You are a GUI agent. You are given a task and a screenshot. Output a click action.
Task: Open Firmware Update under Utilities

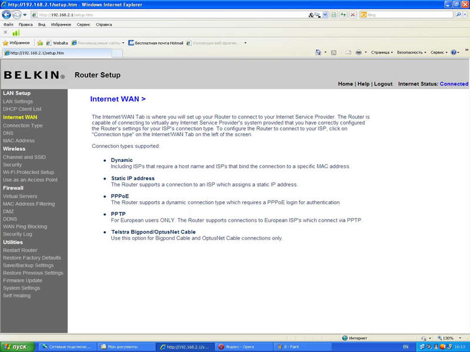22,280
